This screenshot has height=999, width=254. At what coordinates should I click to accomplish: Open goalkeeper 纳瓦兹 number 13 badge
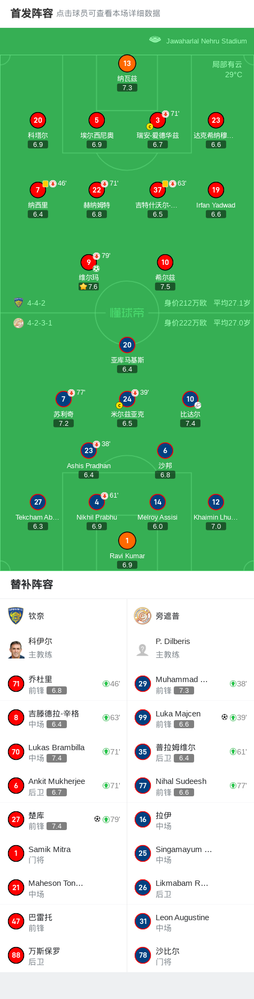pyautogui.click(x=127, y=63)
